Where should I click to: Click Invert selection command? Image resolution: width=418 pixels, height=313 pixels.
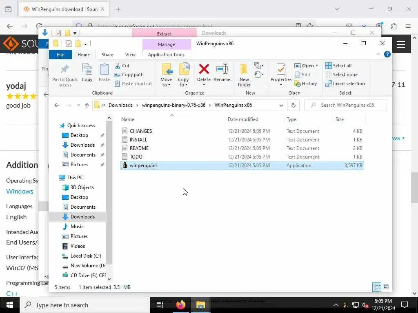tap(345, 84)
